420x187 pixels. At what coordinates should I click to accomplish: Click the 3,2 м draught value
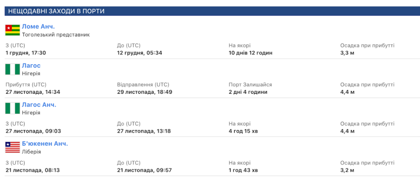tap(347, 170)
